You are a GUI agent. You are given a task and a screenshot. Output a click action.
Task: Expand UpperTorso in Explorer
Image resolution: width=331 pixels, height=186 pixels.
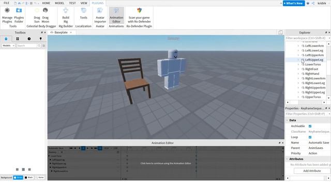298,97
